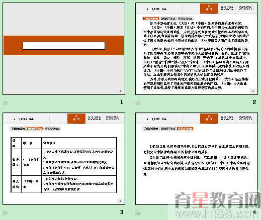Click the animation star icon below slide 4
261x220 pixels.
click(x=138, y=213)
